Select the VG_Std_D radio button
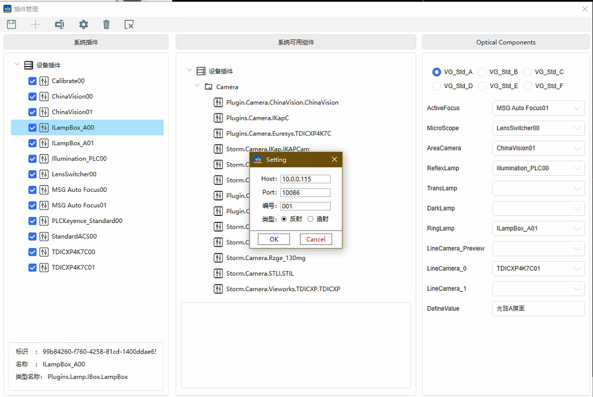 pos(436,86)
